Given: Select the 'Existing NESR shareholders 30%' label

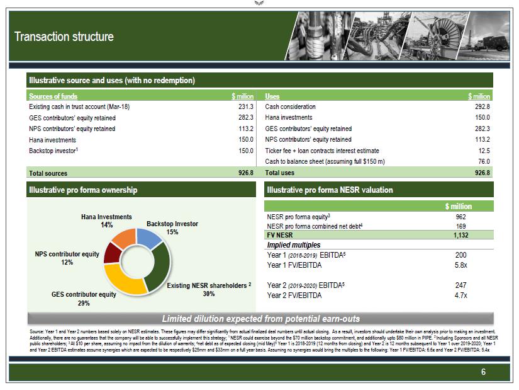Looking at the screenshot, I should pyautogui.click(x=209, y=289).
